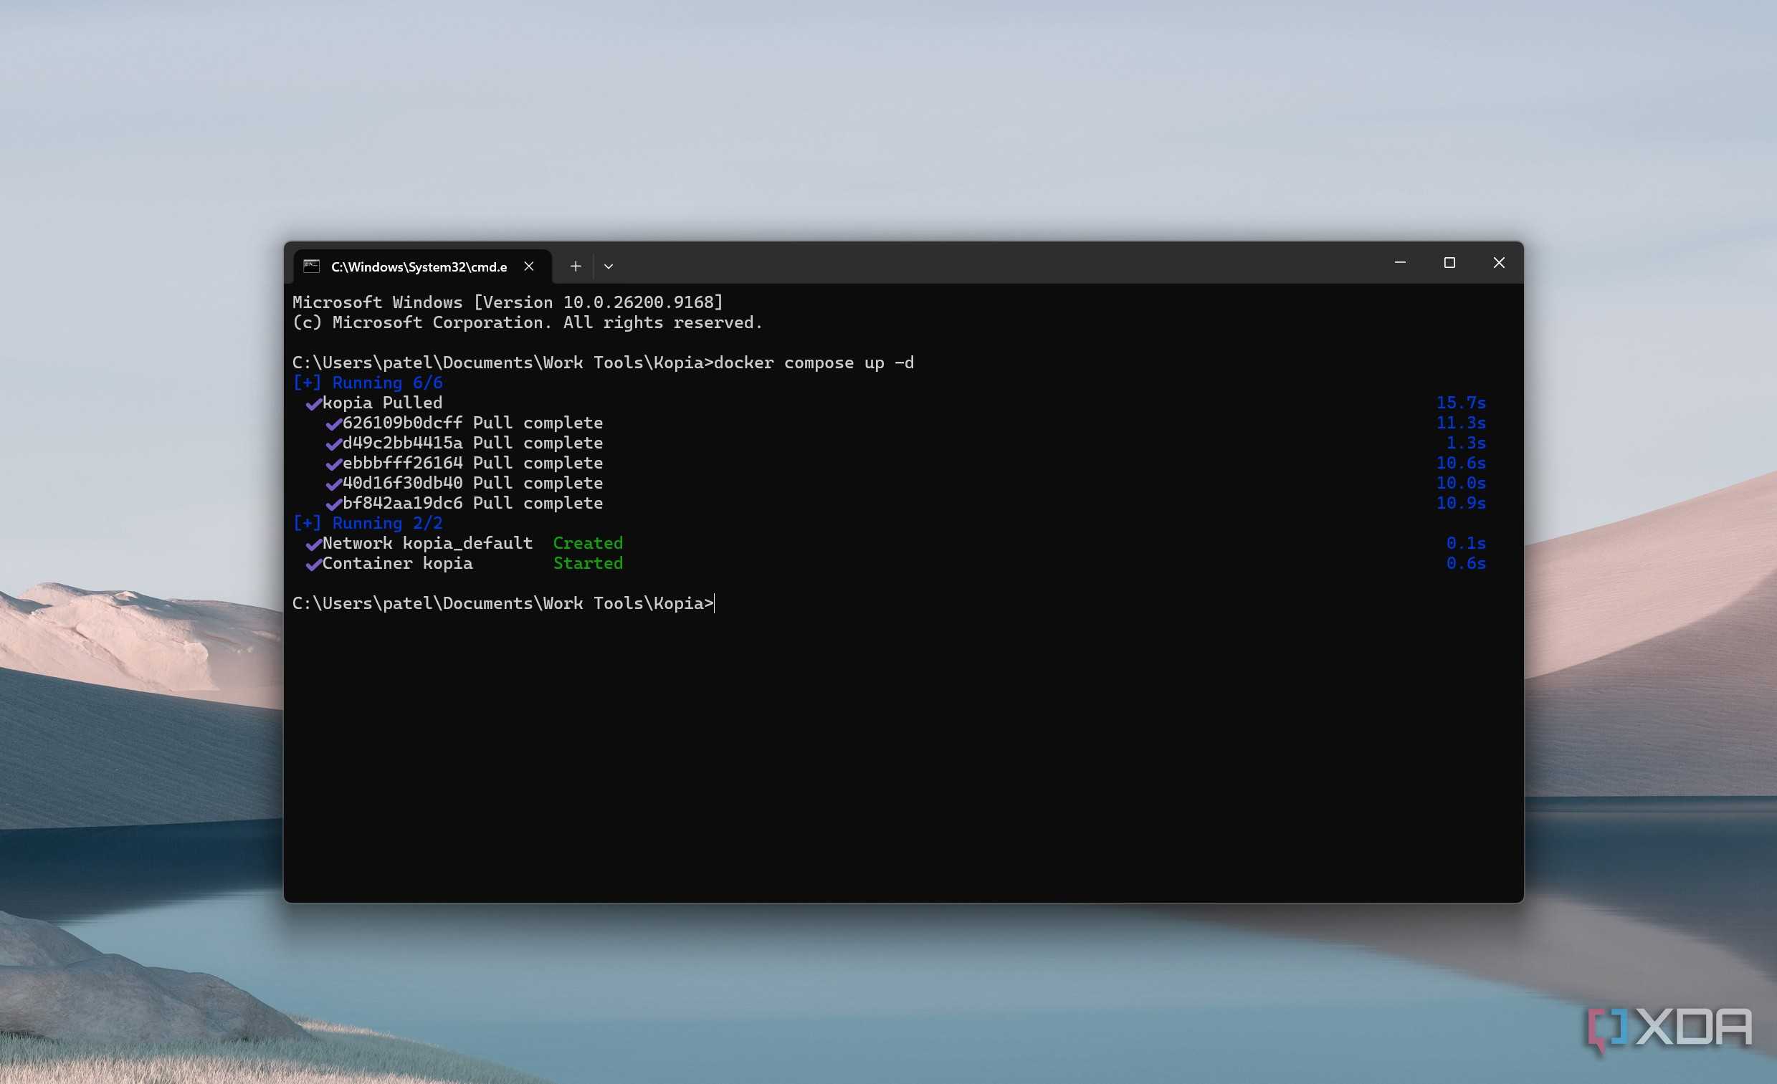Click the '0.1s' timing value

point(1465,544)
